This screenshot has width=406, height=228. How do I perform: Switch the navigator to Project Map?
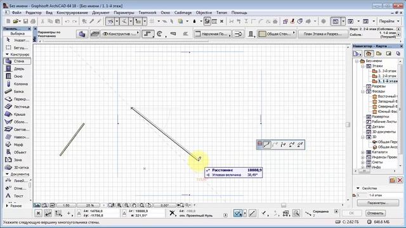[369, 53]
